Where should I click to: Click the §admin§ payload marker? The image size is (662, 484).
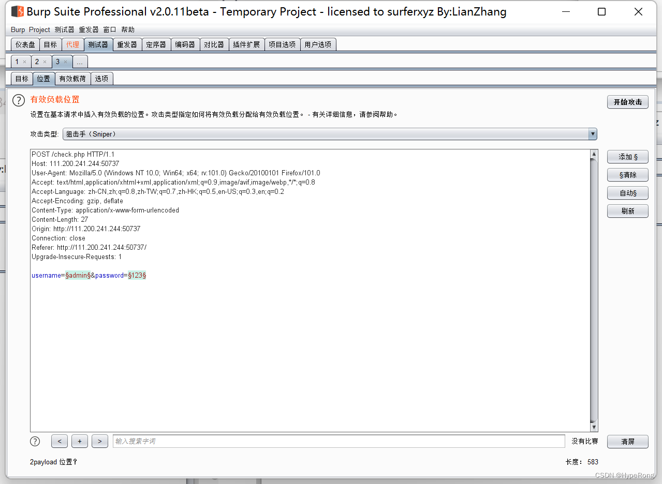(78, 276)
